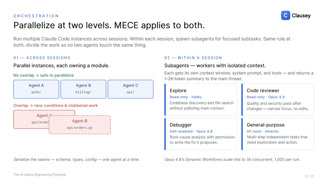Click the 'Edit-enabled · Opus 4.8' label
Viewport: 327px width, 184px height.
point(191,131)
